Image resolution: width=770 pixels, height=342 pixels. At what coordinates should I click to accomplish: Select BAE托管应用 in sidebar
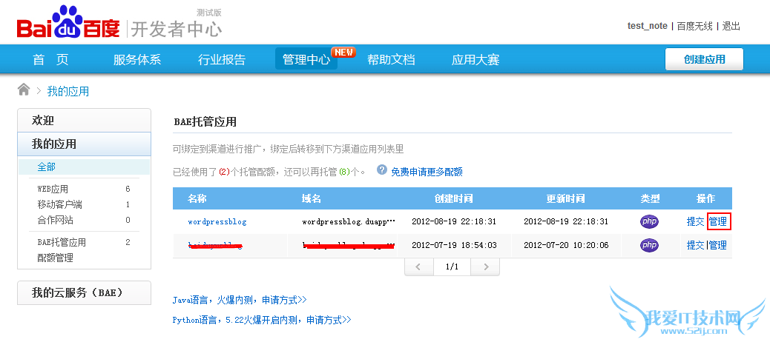[62, 242]
